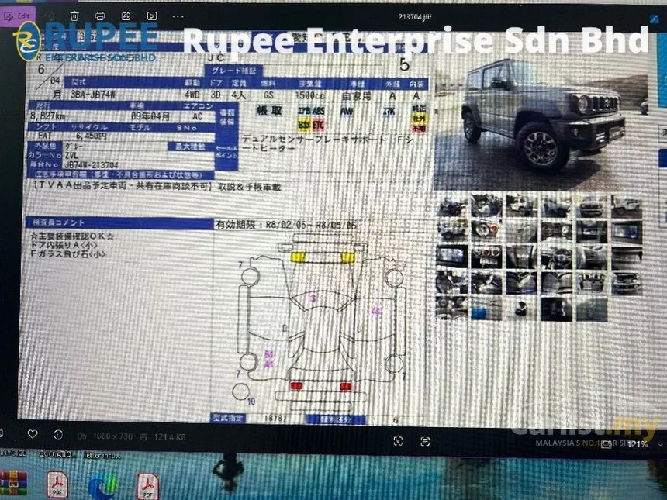Click the fit-to-window focus icon
Screen dimensions: 667x500
tap(398, 441)
